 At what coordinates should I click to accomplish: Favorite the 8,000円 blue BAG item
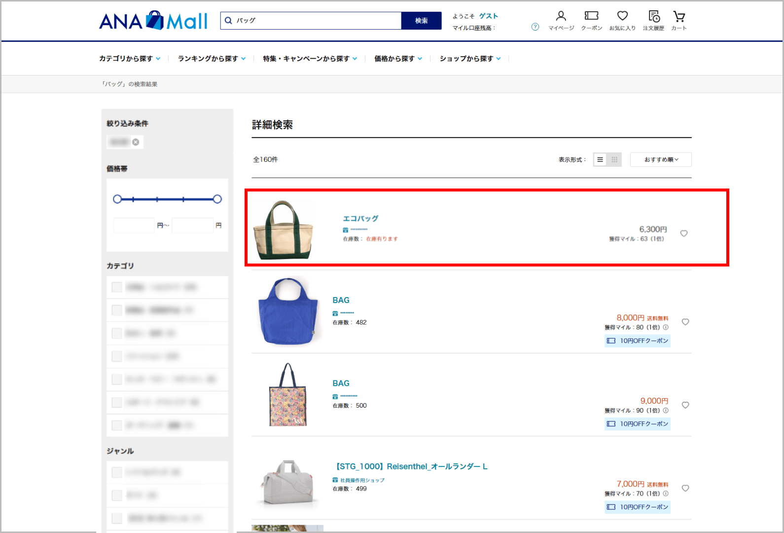click(685, 322)
